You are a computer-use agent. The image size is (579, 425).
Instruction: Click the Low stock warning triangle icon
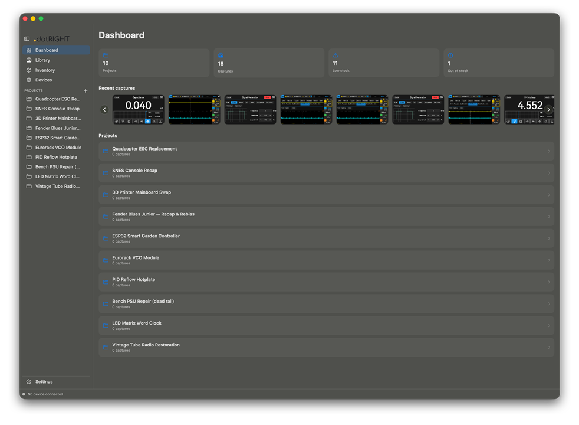[335, 55]
